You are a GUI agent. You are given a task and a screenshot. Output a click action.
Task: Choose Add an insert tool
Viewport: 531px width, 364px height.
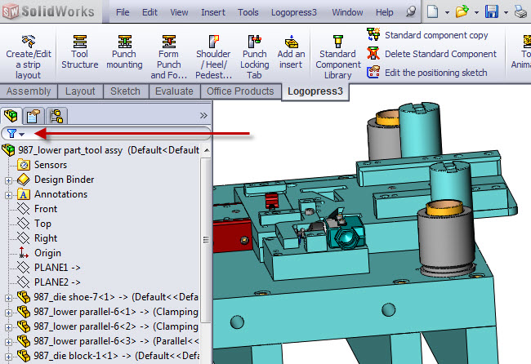pyautogui.click(x=291, y=51)
